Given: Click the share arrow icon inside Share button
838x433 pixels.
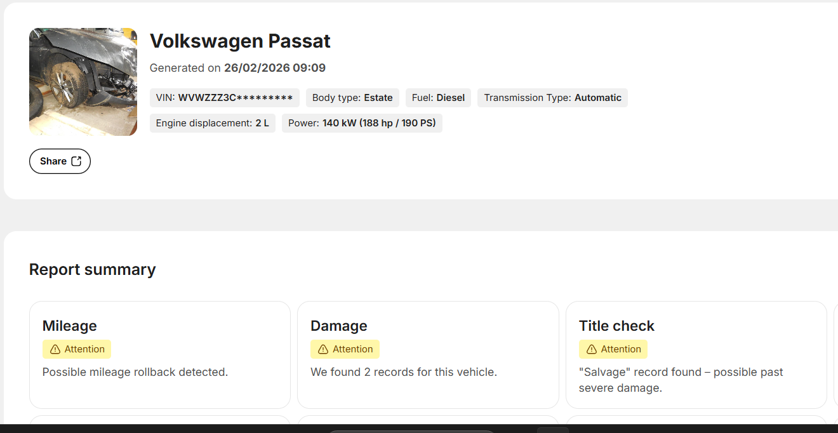Looking at the screenshot, I should click(76, 161).
